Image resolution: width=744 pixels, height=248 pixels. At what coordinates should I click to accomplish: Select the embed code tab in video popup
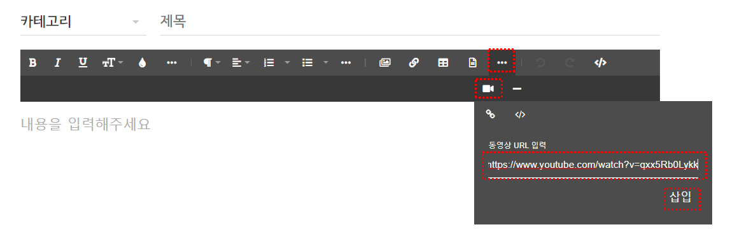click(x=520, y=114)
